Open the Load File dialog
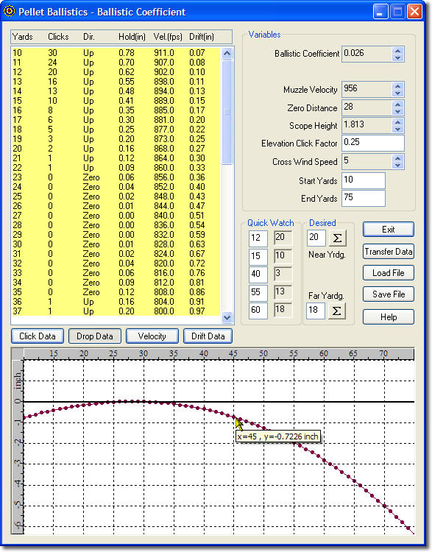This screenshot has width=432, height=552. (389, 273)
